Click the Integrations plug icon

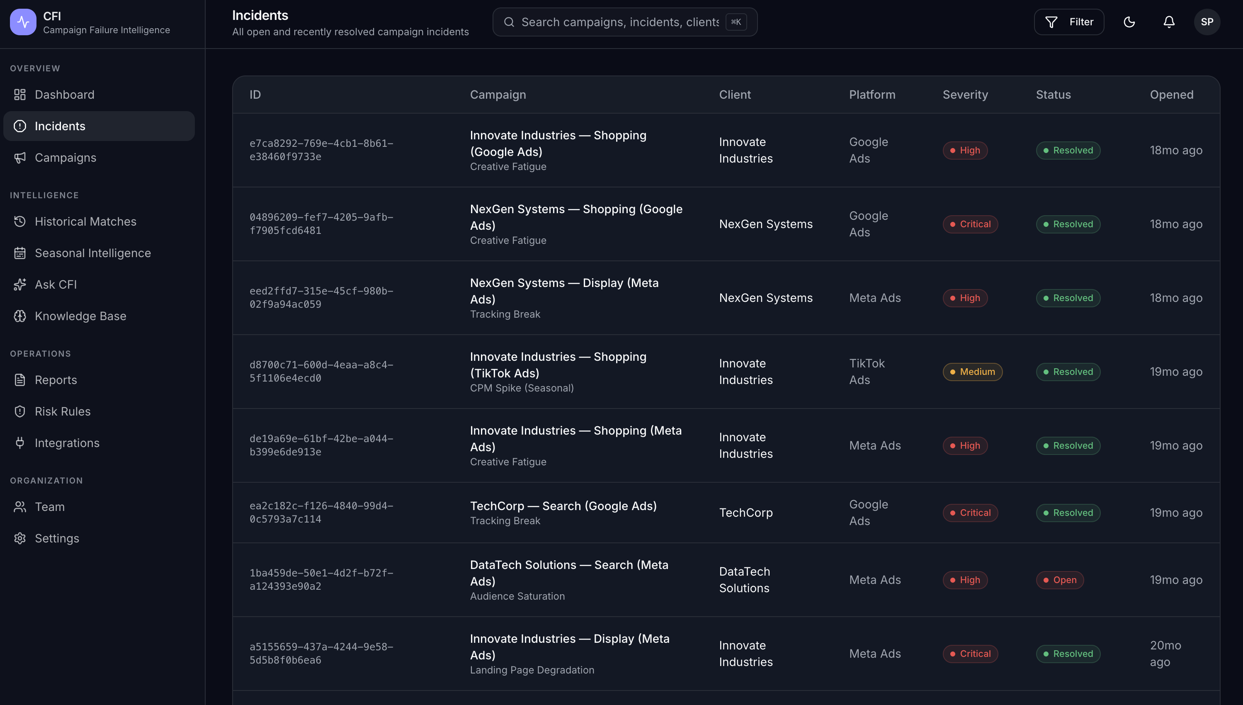pos(20,442)
